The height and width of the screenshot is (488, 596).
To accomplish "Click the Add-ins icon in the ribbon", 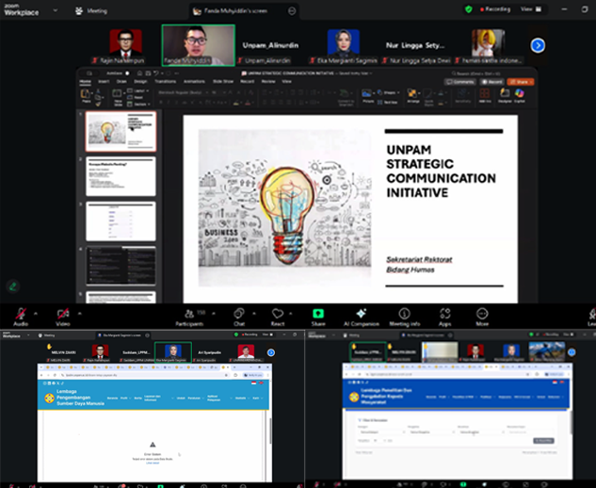I will (485, 93).
